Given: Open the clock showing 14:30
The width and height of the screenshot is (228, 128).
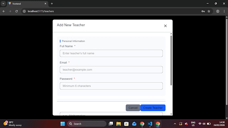Looking at the screenshot, I should 219,124.
